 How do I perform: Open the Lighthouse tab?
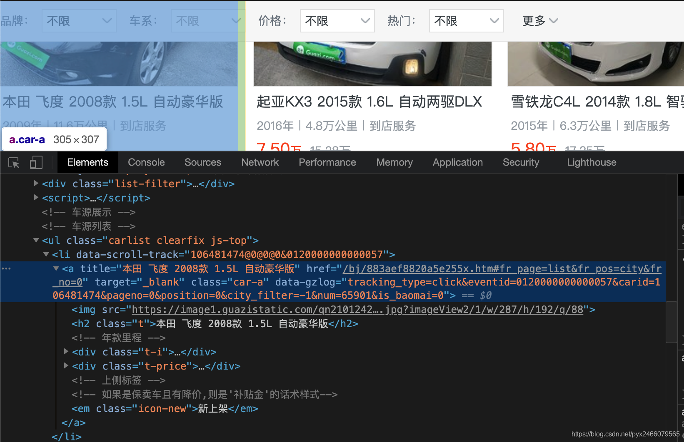coord(592,162)
